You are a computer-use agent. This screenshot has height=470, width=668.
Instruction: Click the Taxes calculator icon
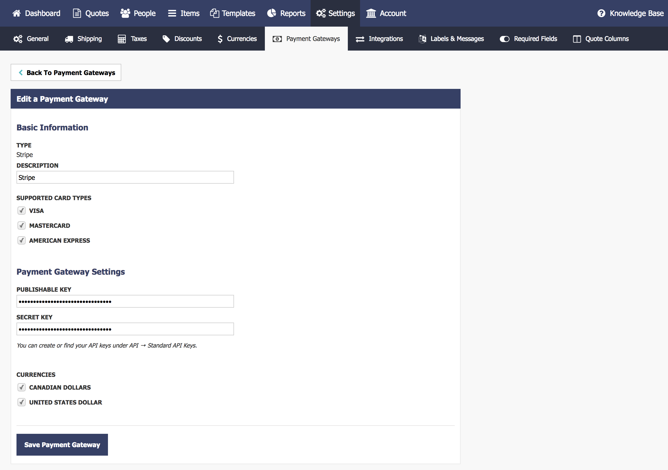point(122,39)
